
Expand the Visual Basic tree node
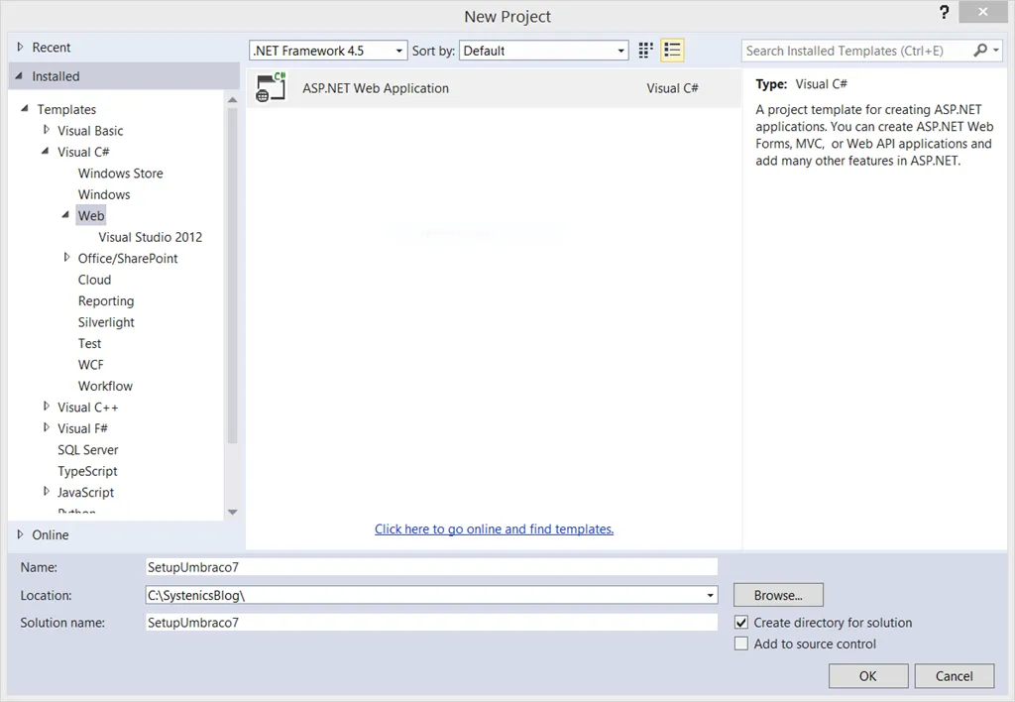(47, 130)
